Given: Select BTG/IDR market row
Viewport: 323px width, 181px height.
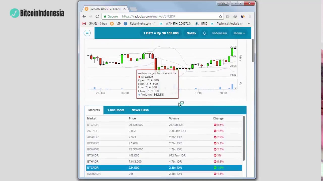Looking at the screenshot, I should pos(164,155).
